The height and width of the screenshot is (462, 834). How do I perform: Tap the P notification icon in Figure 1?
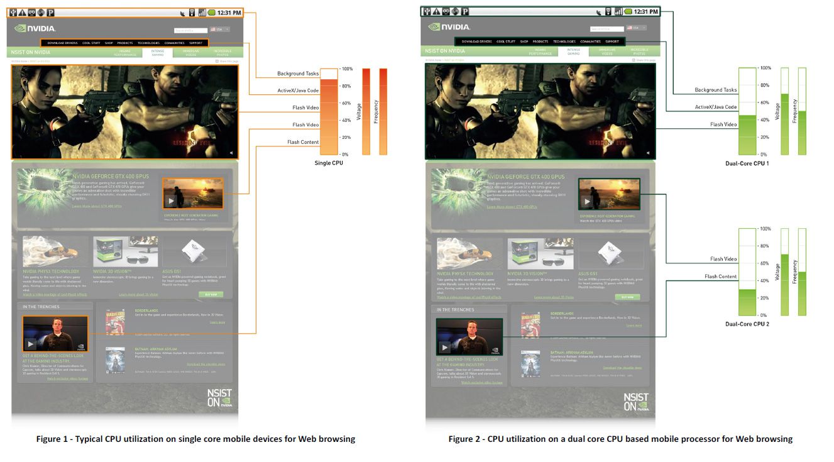tap(50, 13)
